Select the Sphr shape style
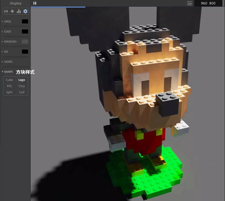Viewport: 225px width, 201px height. (10, 92)
